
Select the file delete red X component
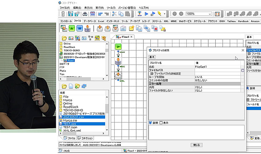[x=155, y=29]
